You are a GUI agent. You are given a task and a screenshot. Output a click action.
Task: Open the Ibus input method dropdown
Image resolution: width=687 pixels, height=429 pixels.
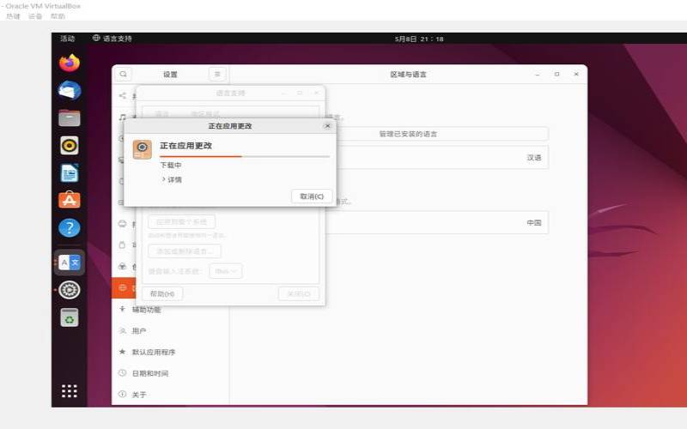click(226, 271)
